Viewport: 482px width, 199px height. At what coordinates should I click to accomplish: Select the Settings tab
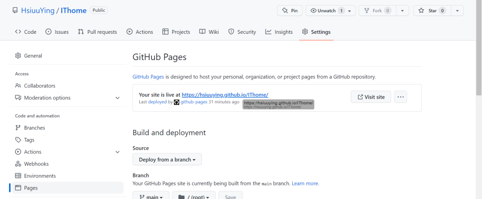coord(316,32)
